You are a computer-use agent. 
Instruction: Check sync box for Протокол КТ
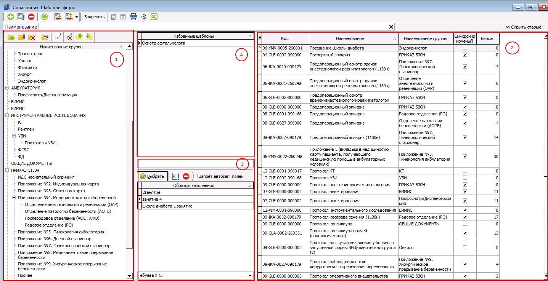464,171
